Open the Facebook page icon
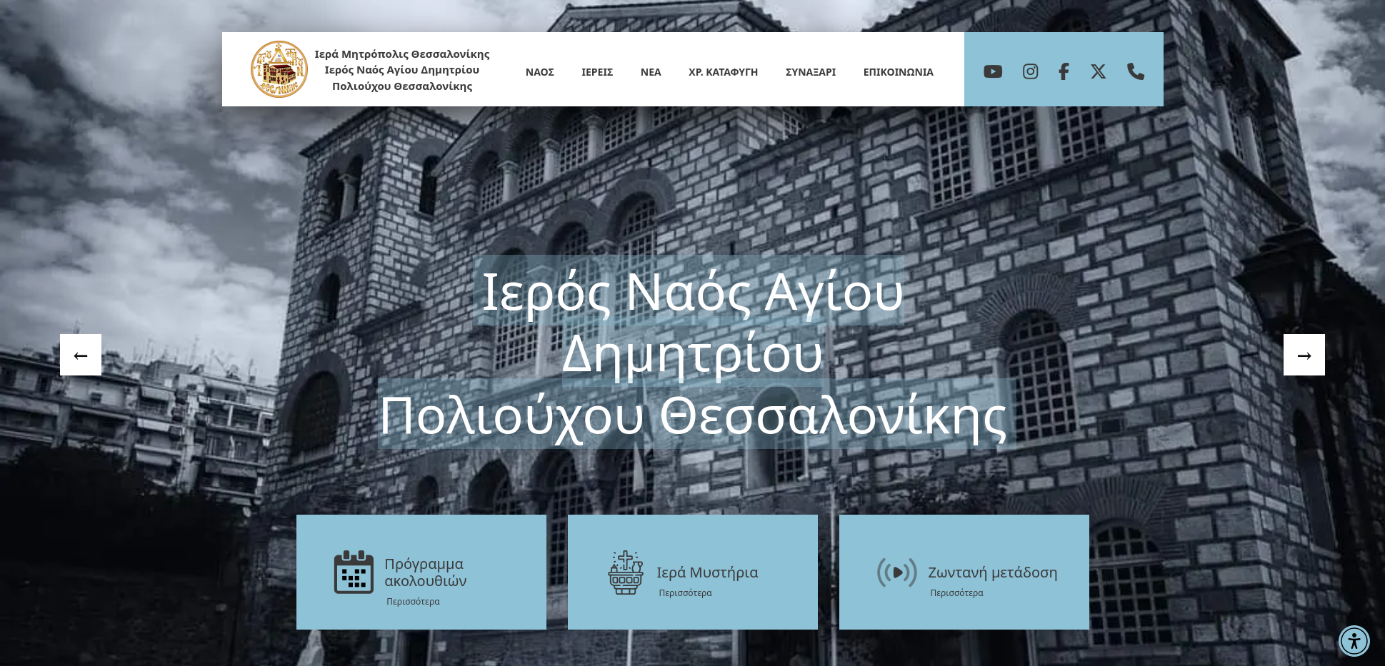The width and height of the screenshot is (1385, 666). [1064, 71]
